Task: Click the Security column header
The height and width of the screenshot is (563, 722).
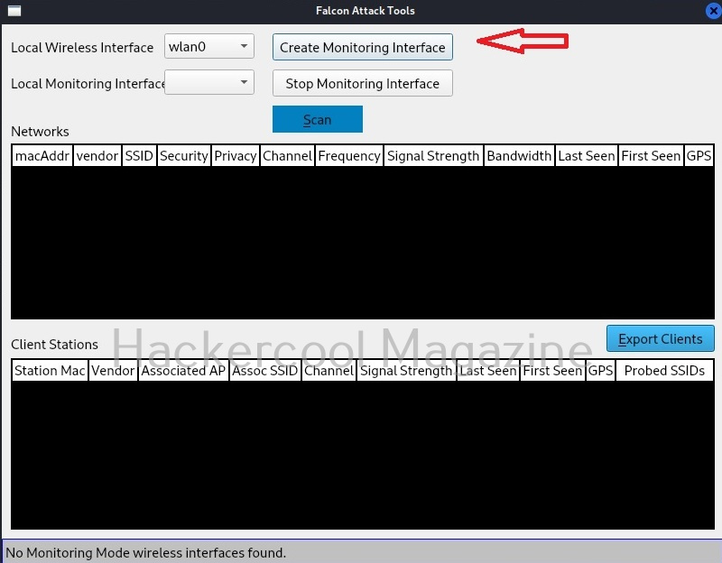Action: 184,155
